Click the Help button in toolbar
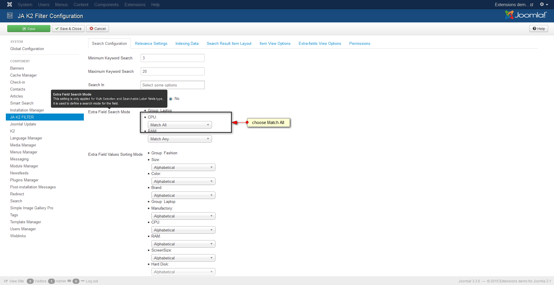 coord(539,29)
